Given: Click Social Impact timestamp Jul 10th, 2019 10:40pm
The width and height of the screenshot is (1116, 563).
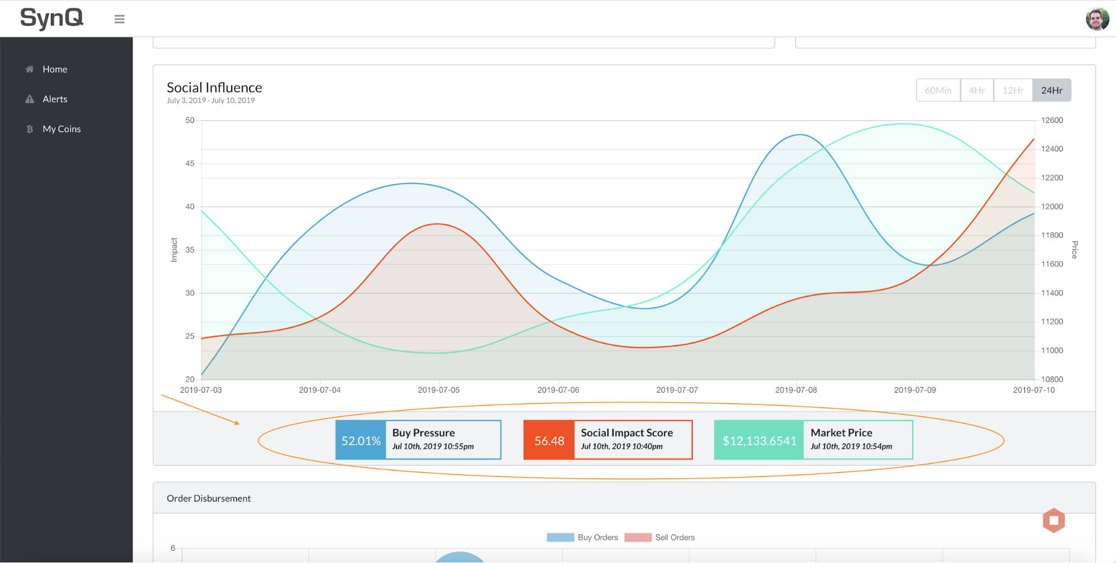Looking at the screenshot, I should click(x=621, y=446).
